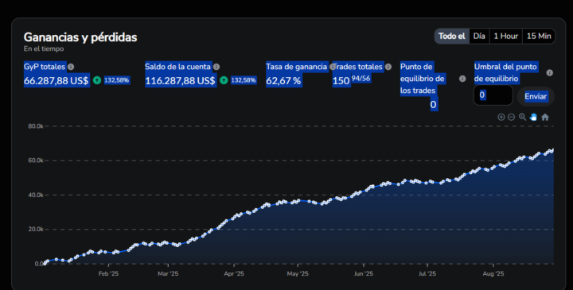The height and width of the screenshot is (290, 573).
Task: Switch to the 15 Min range
Action: (x=539, y=36)
